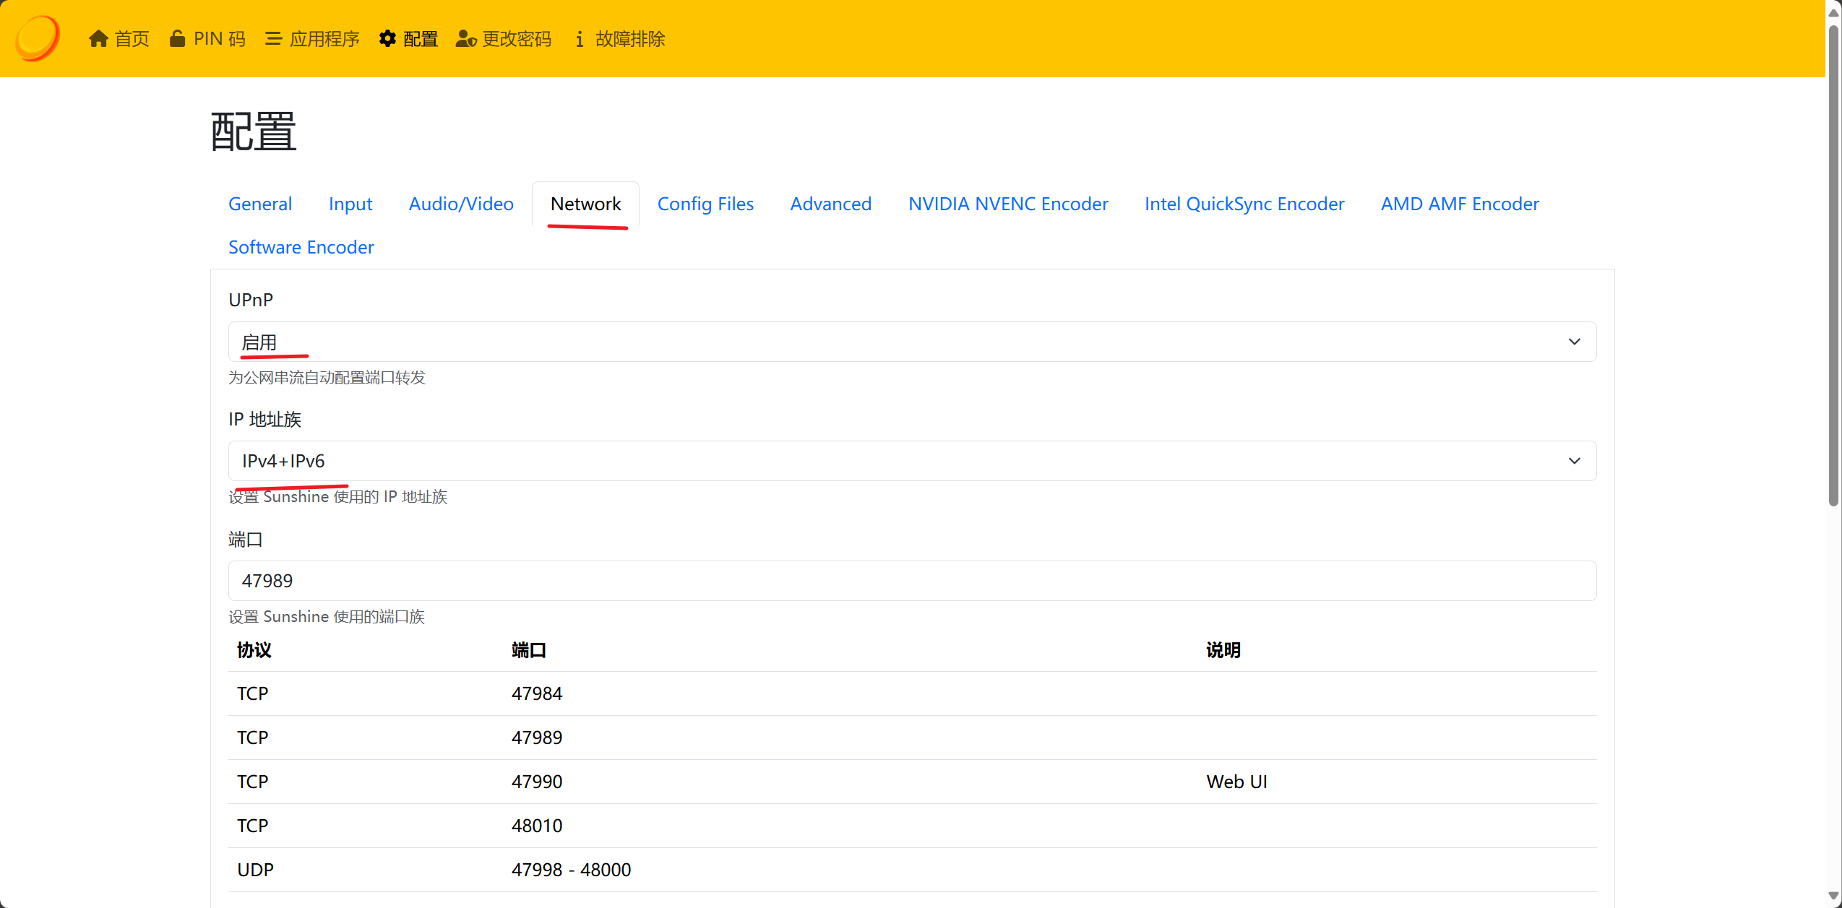Click the UDP protocol cell
Image resolution: width=1842 pixels, height=908 pixels.
click(x=255, y=870)
